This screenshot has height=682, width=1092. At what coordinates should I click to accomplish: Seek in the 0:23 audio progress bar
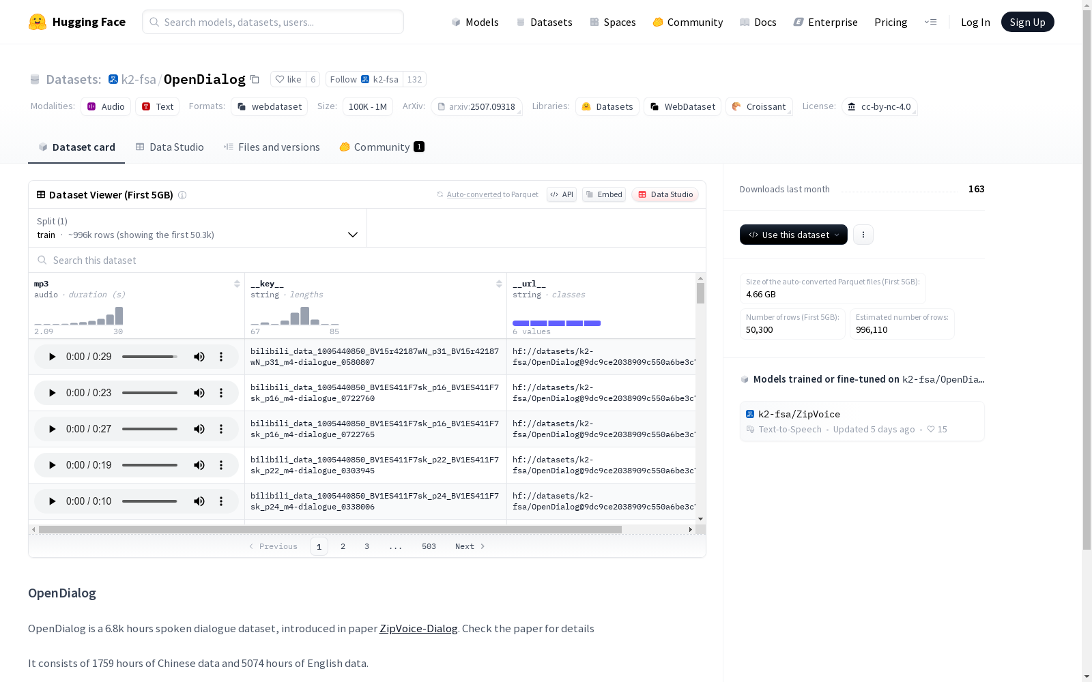click(x=149, y=393)
